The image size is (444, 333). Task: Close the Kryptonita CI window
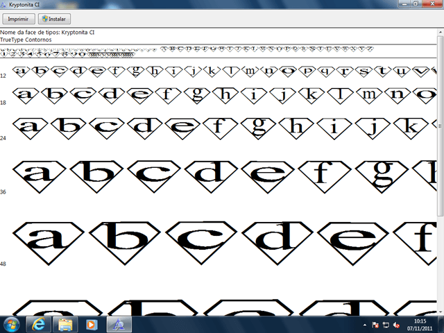point(432,3)
